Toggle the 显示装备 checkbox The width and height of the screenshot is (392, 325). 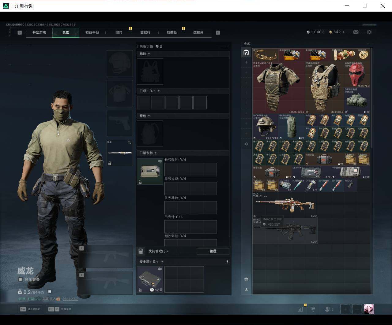click(x=21, y=279)
